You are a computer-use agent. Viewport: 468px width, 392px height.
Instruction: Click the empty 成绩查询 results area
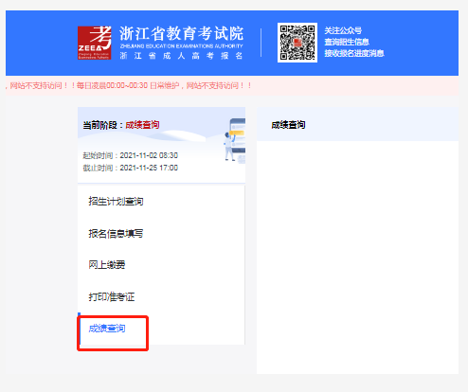pos(357,258)
